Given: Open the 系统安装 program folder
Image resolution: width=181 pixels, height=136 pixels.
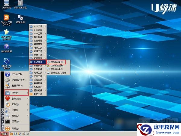Looking at the screenshot, I should point(38,80).
